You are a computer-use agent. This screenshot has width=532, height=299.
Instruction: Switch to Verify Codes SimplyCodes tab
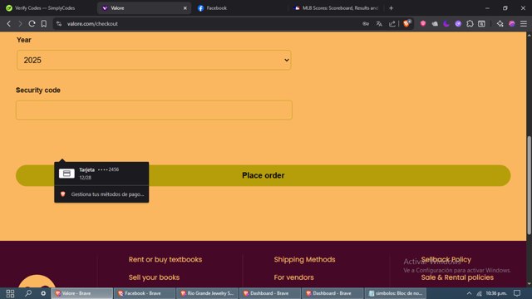click(x=45, y=7)
